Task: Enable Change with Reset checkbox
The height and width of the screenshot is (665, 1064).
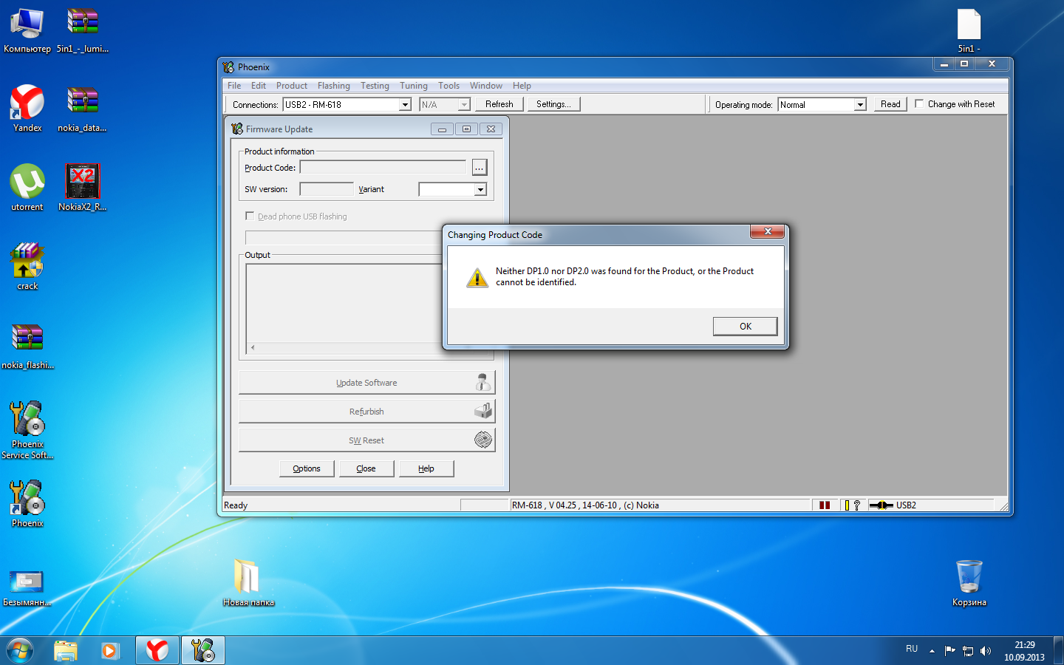Action: [x=919, y=104]
